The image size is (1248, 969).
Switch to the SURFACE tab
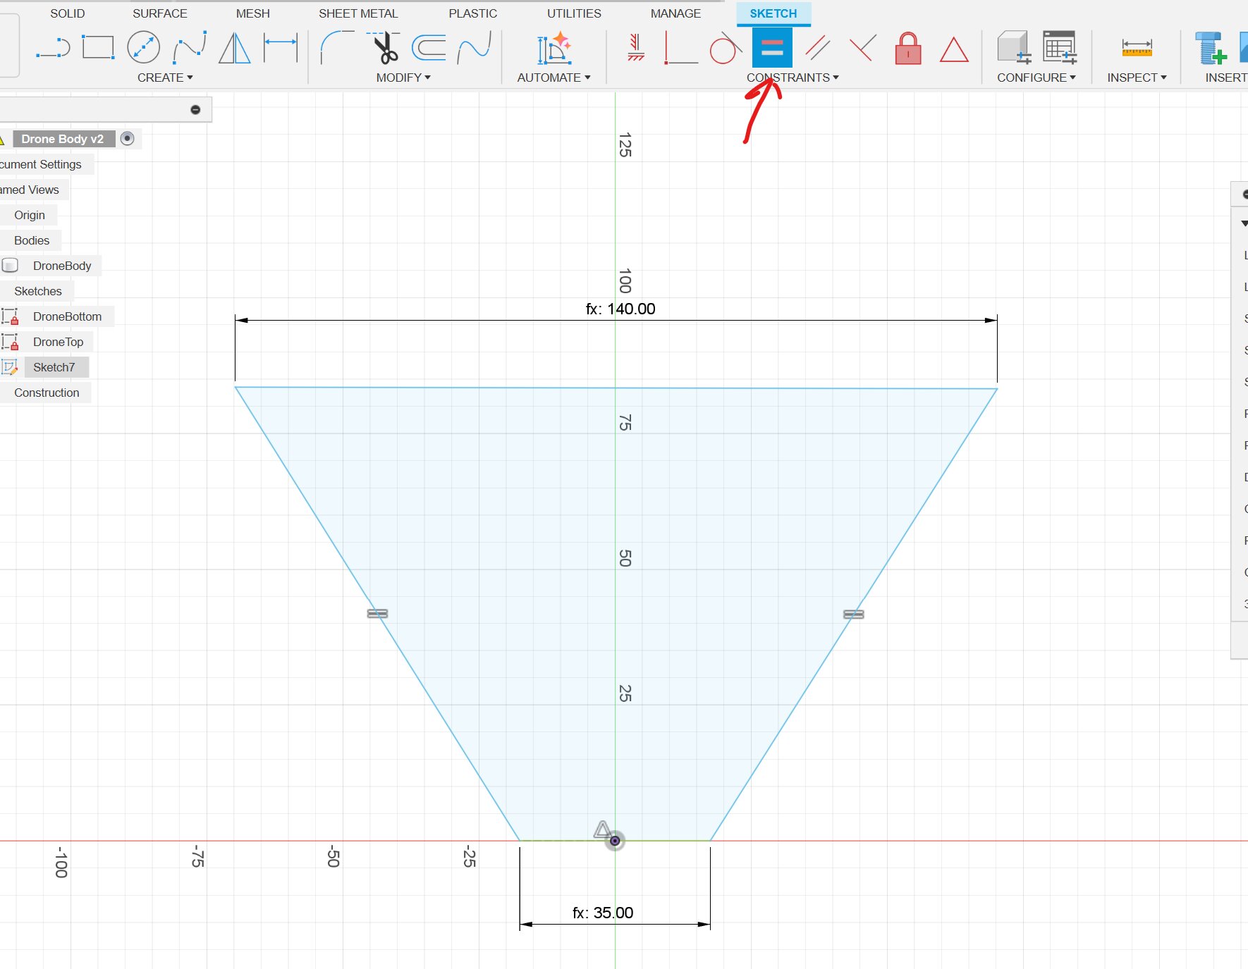point(160,13)
